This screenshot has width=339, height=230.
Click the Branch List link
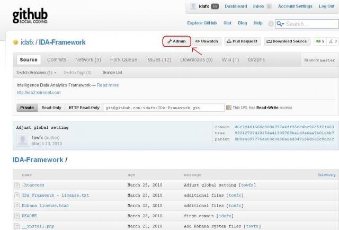click(x=112, y=73)
